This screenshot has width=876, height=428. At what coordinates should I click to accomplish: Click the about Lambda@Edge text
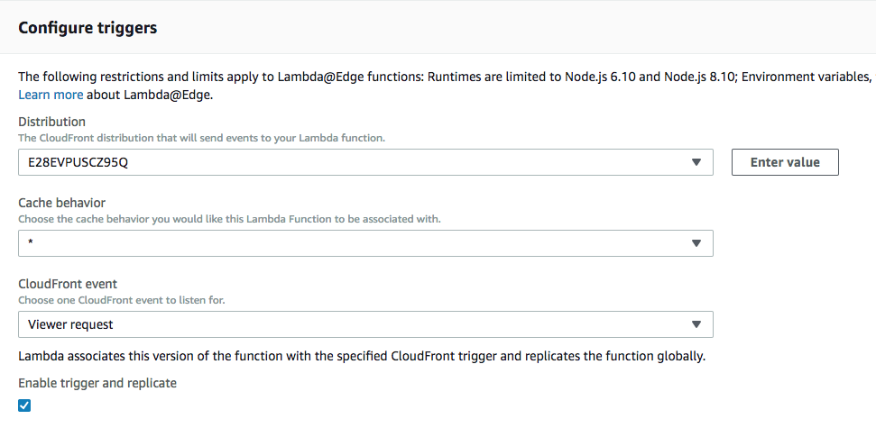(x=150, y=95)
